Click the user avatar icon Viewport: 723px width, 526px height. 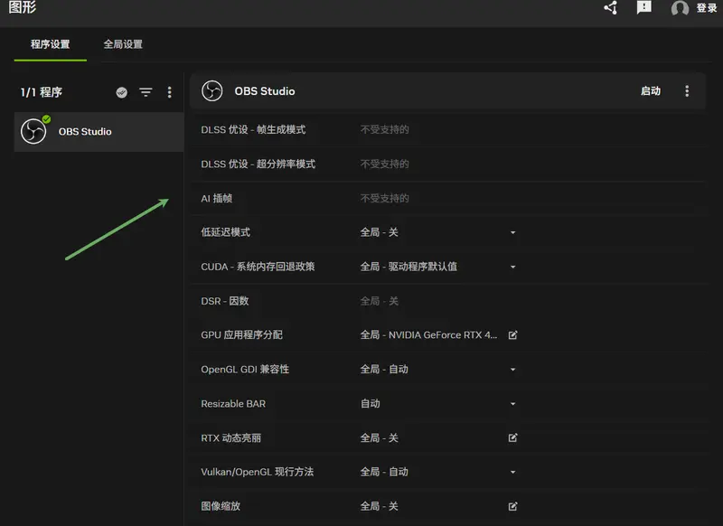pyautogui.click(x=680, y=8)
